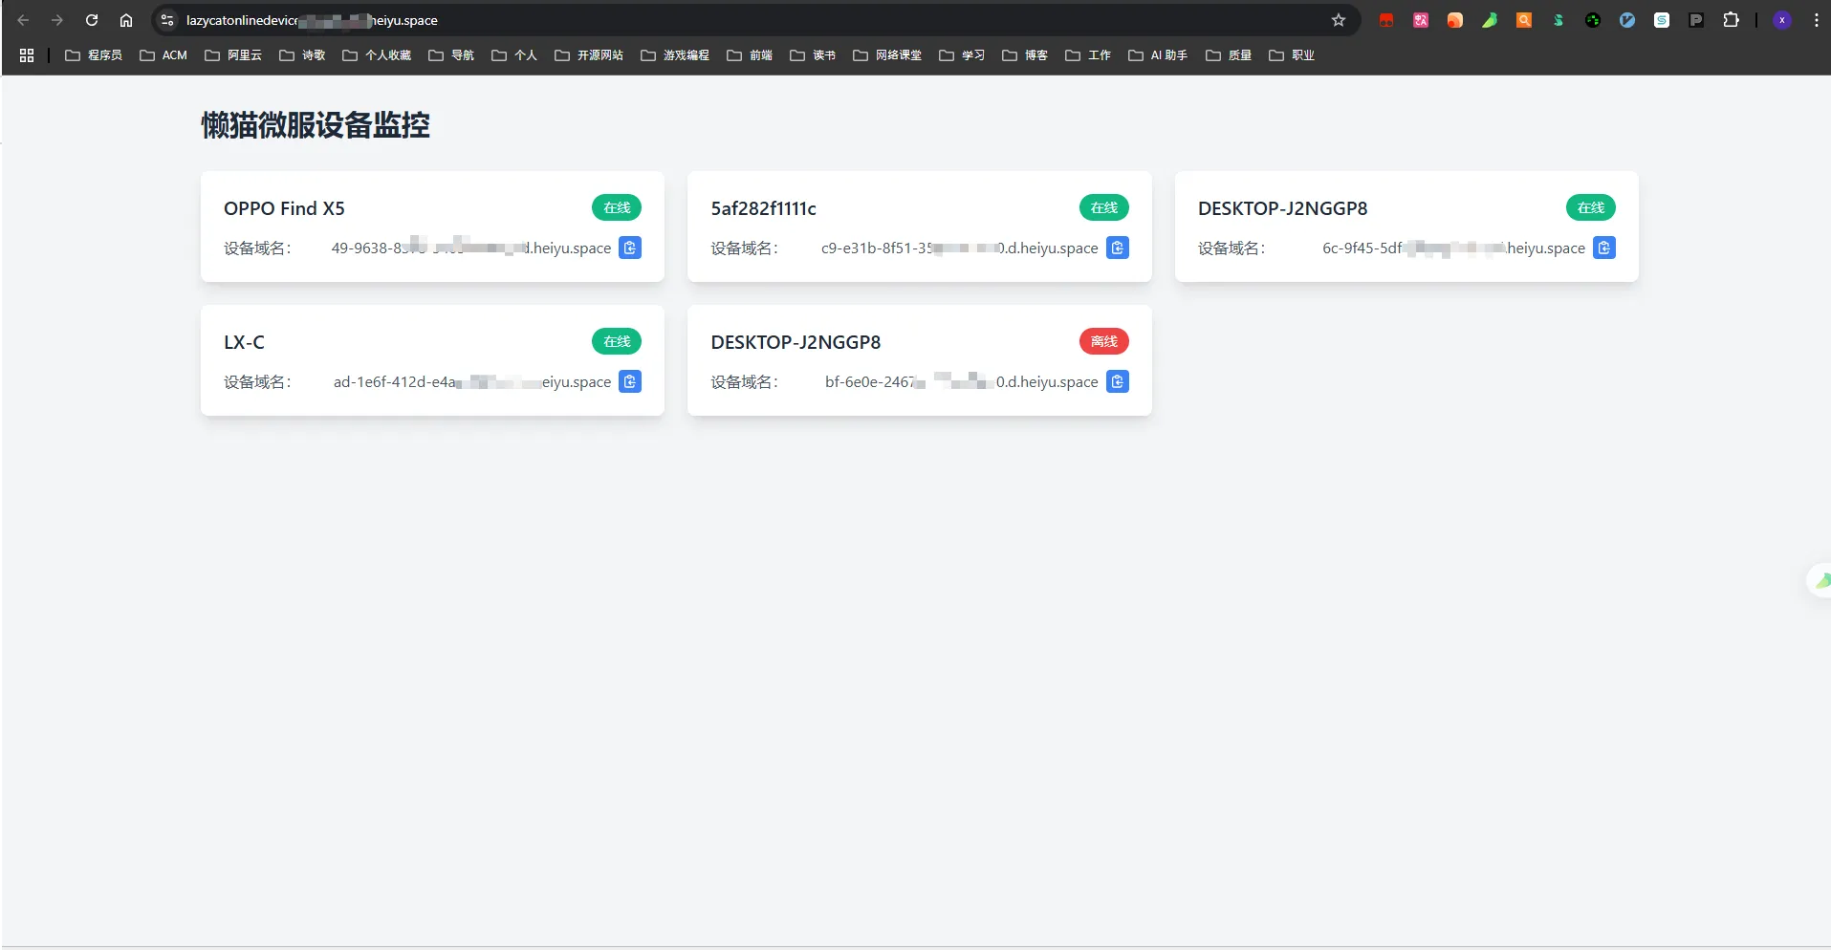
Task: Open the dark P extension
Action: (x=1696, y=20)
